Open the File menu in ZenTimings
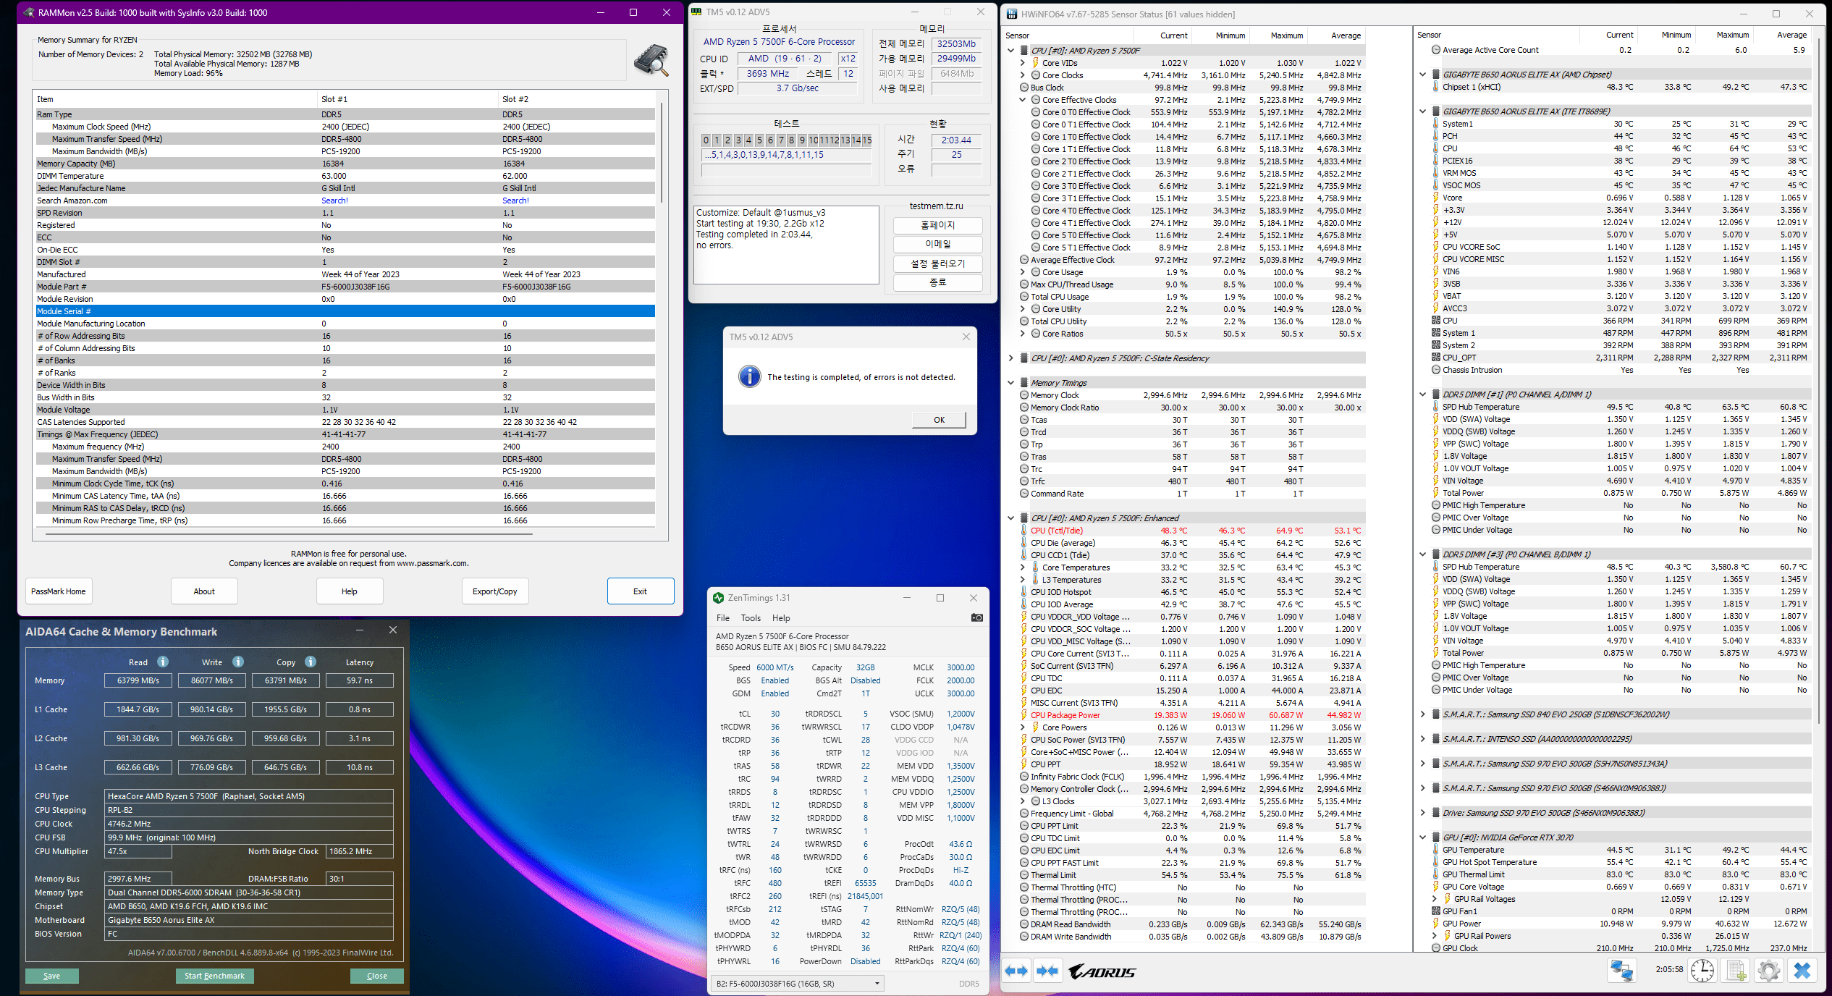 pyautogui.click(x=722, y=618)
